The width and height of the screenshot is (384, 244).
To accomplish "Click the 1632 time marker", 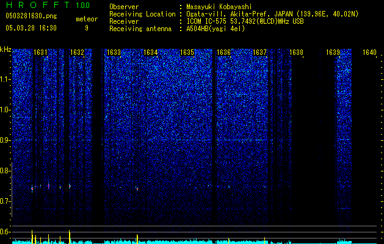I will (x=77, y=52).
